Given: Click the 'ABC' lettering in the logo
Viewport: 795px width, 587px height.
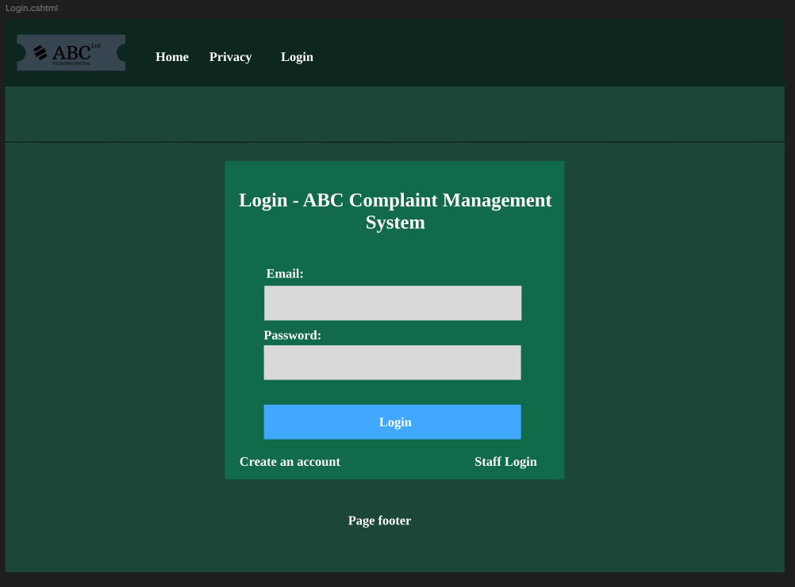Looking at the screenshot, I should [x=71, y=52].
